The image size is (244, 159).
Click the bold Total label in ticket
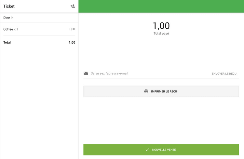coord(7,43)
